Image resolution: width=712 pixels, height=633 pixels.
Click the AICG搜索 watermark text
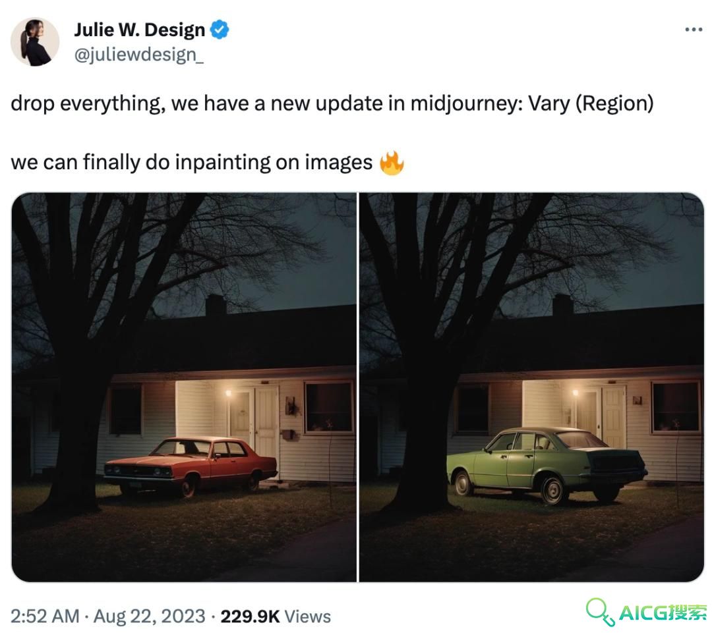click(x=663, y=613)
